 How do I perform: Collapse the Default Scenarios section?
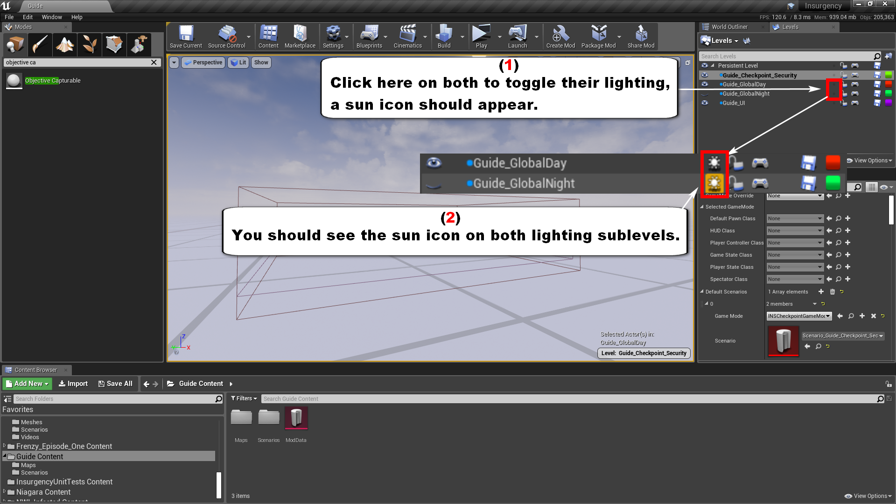click(x=702, y=292)
